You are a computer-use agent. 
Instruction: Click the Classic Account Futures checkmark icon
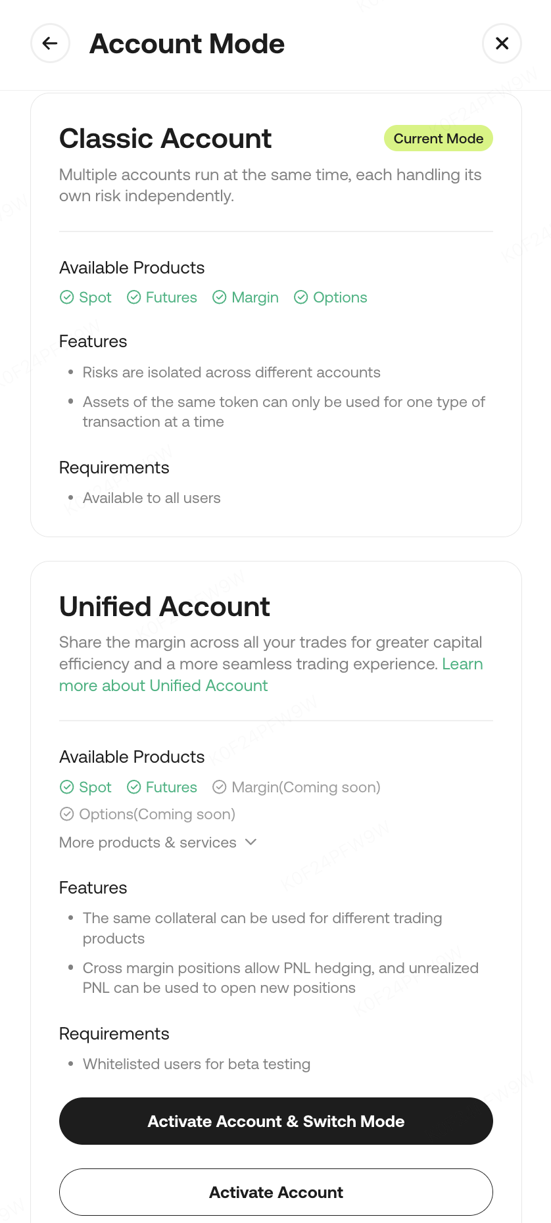point(133,297)
